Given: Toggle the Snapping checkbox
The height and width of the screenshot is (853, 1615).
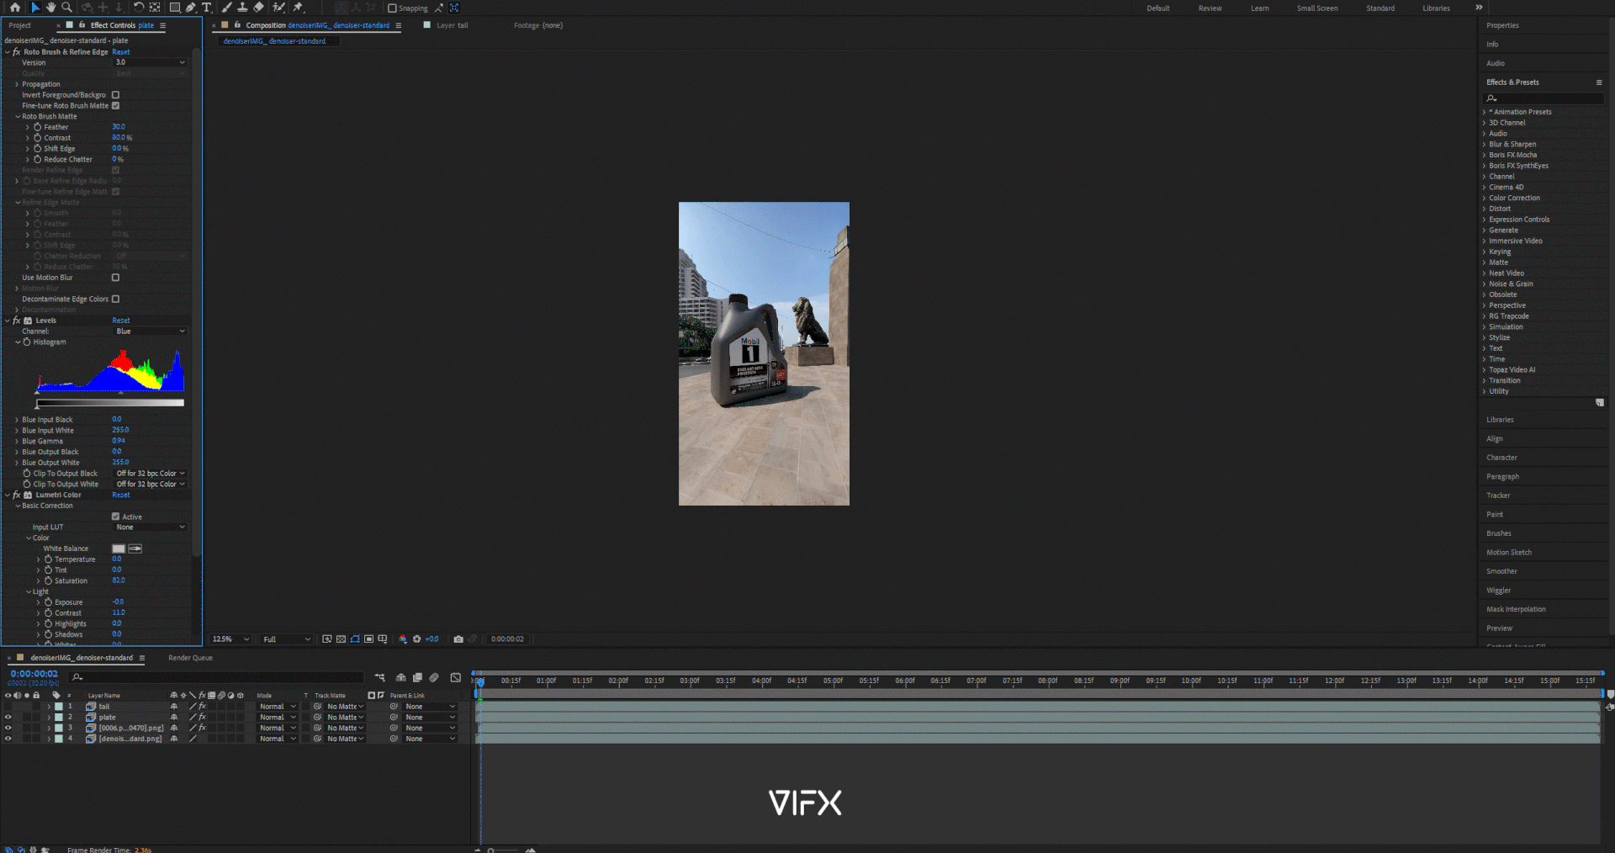Looking at the screenshot, I should pyautogui.click(x=392, y=8).
